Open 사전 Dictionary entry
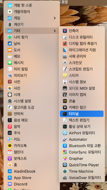Viewport: 107px width, 190px height. point(32,82)
